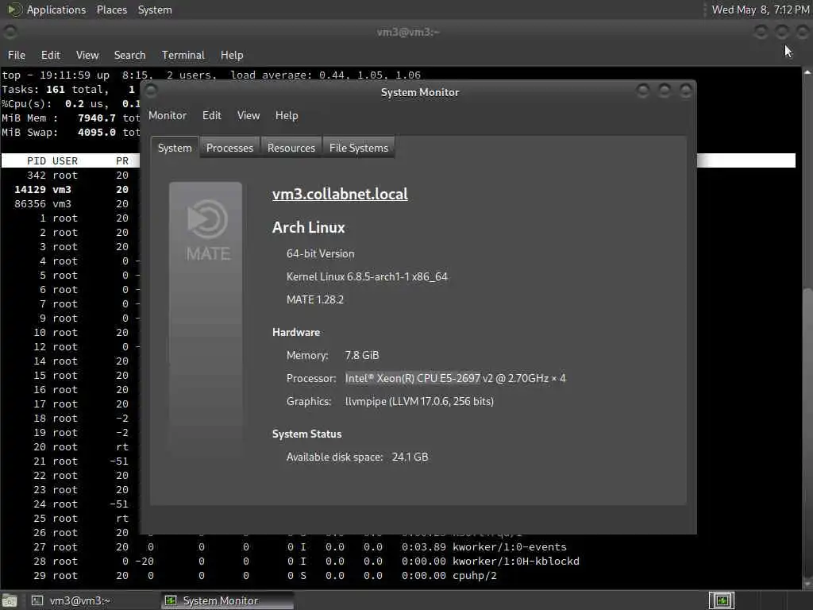Screen dimensions: 813x610
Task: Click the System Monitor icon in taskbar button
Action: pyautogui.click(x=171, y=600)
